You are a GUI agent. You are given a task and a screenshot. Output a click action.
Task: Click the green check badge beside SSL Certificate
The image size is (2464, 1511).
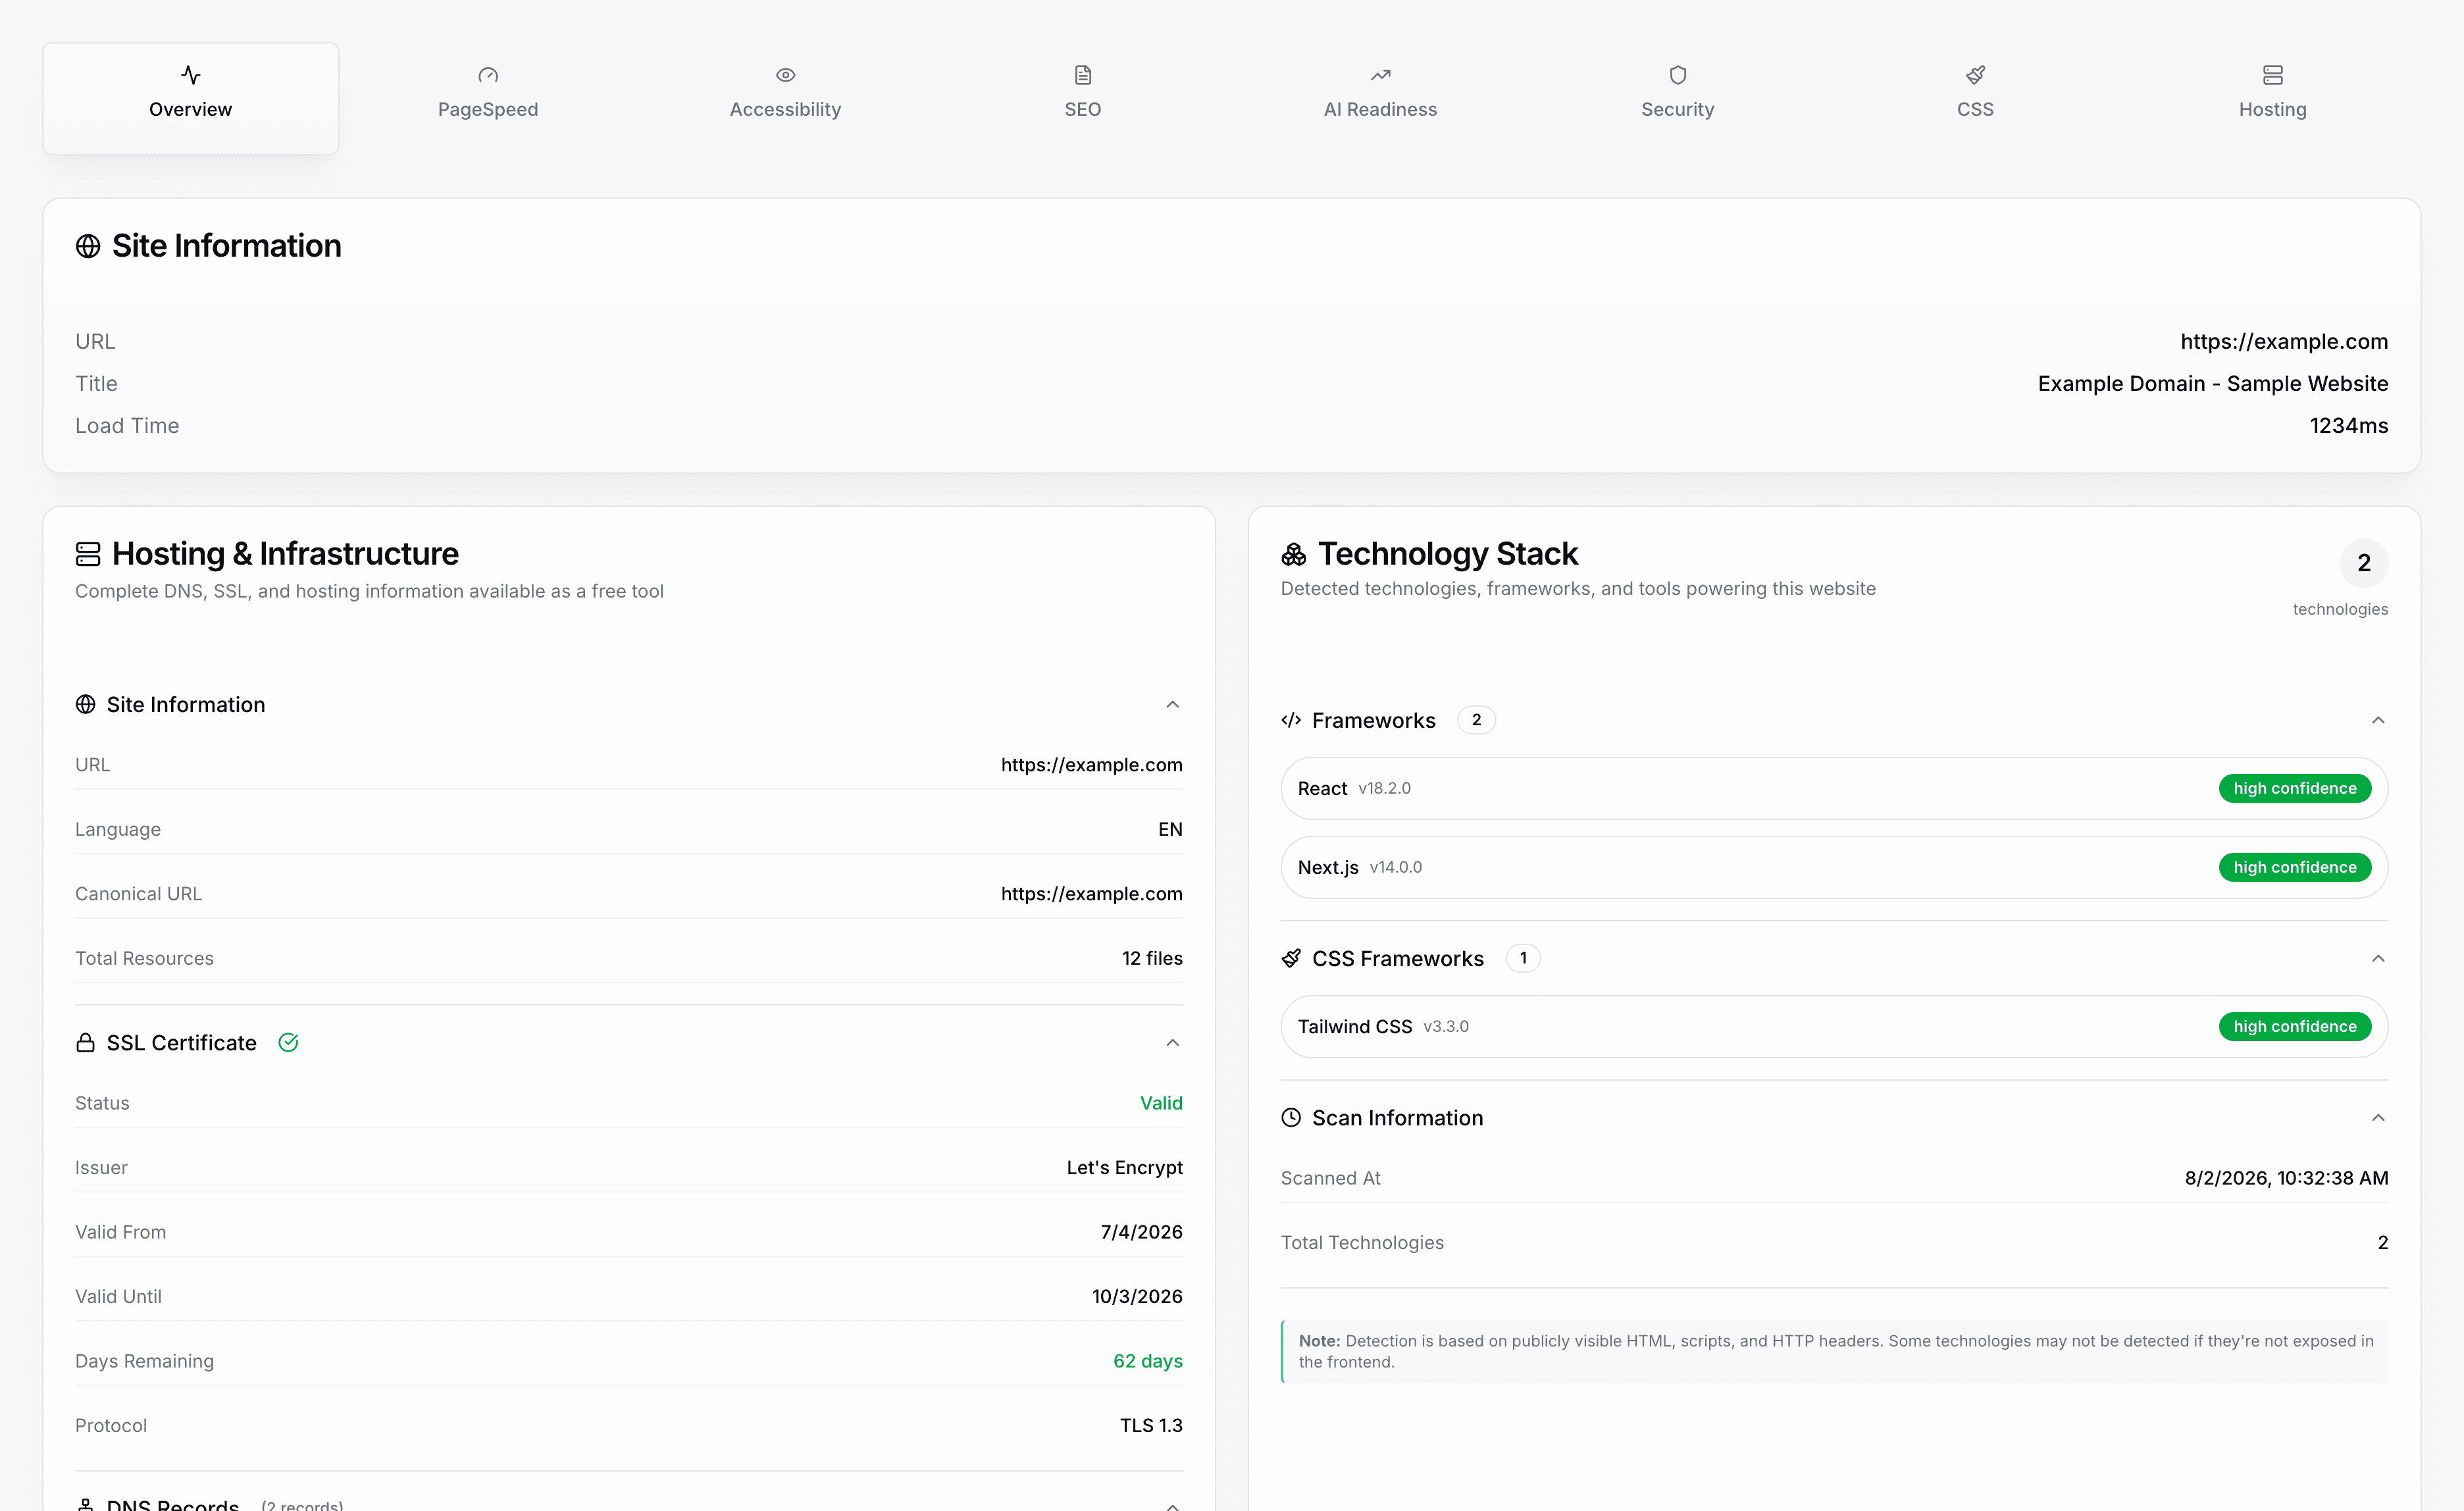(x=288, y=1043)
